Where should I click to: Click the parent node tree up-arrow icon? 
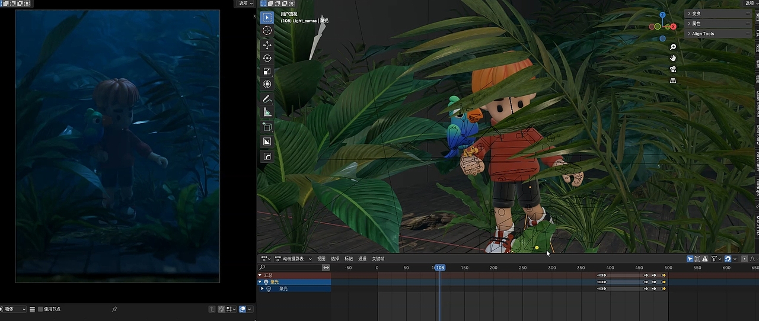tap(212, 309)
